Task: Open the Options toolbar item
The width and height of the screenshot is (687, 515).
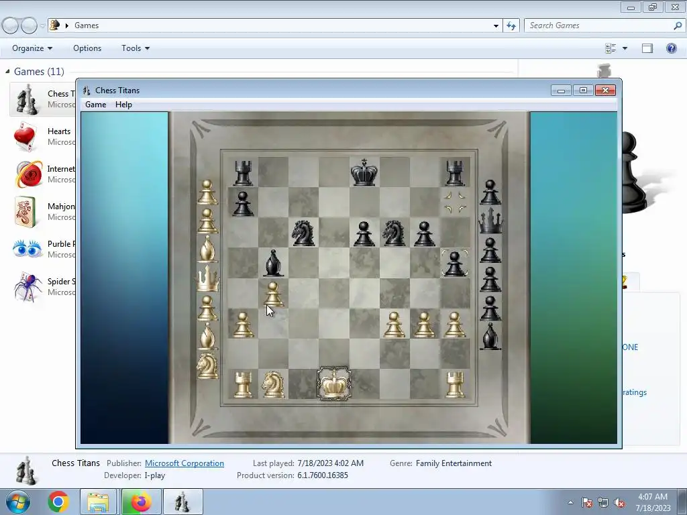Action: tap(87, 48)
